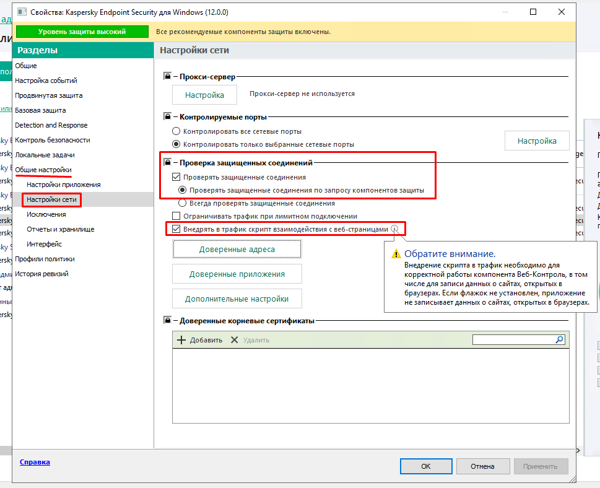Toggle the lock beside Доверенные корневые сертификаты

tap(167, 320)
